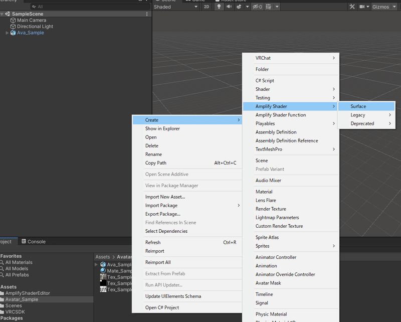This screenshot has height=322, width=401.
Task: Open the scene visibility eye icon
Action: point(255,7)
